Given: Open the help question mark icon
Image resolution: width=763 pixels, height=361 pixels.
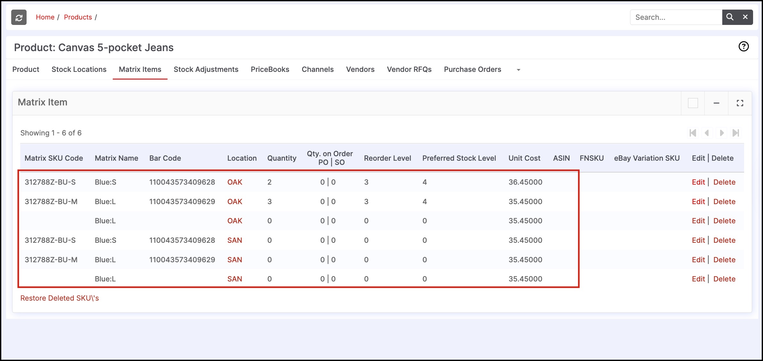Looking at the screenshot, I should click(743, 47).
